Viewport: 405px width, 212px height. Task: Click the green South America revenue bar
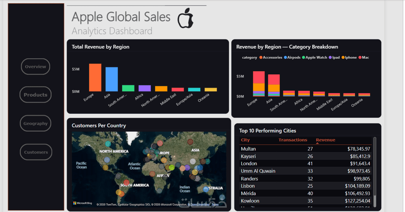click(128, 88)
